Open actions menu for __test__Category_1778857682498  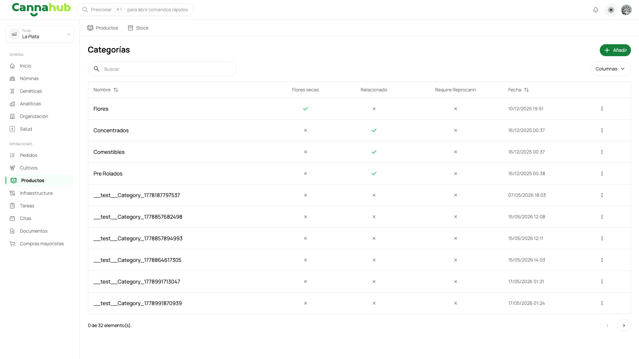[x=602, y=217]
